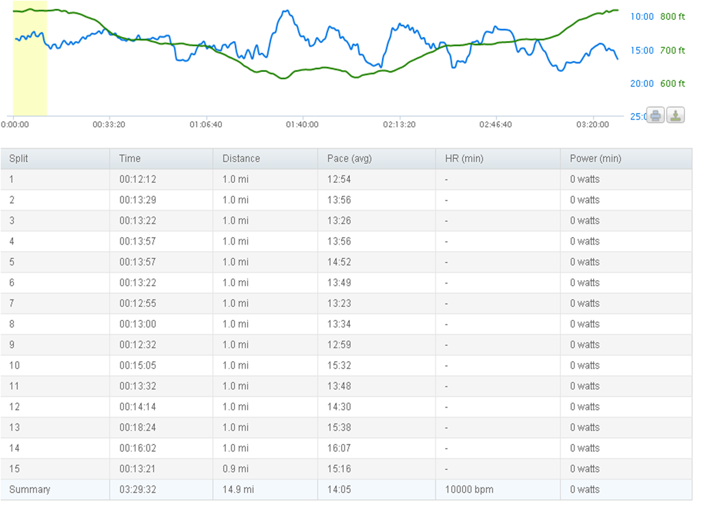Click the Power (min) column header
Viewport: 704px width, 511px height.
(x=595, y=158)
